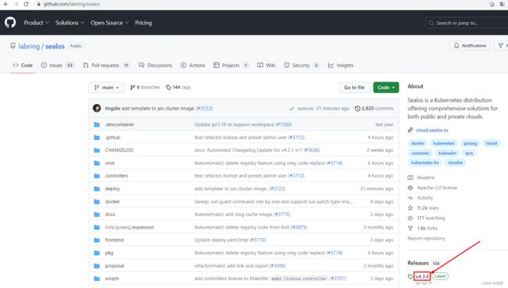Image resolution: width=508 pixels, height=288 pixels.
Task: Click the fork icon beside 1.8k forks
Action: tap(410, 229)
